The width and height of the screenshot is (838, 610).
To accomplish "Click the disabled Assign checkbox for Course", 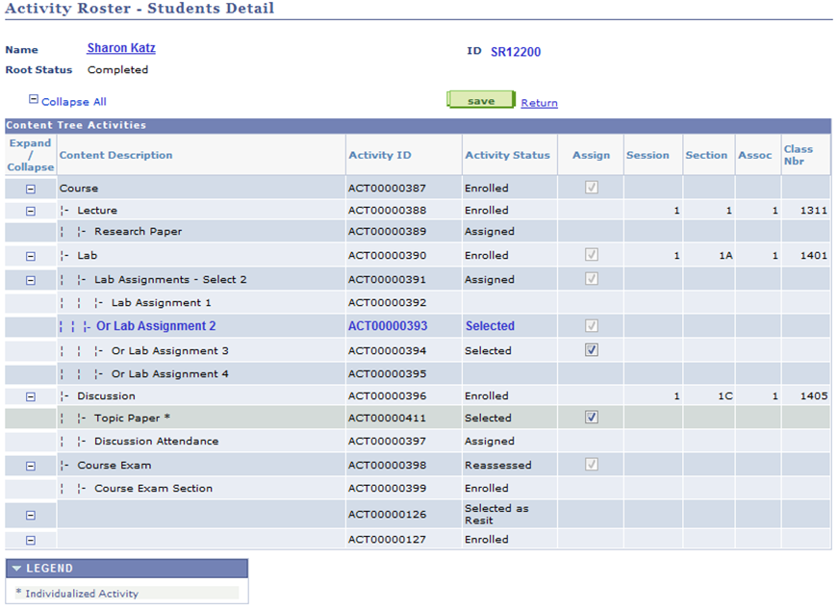I will [x=591, y=188].
